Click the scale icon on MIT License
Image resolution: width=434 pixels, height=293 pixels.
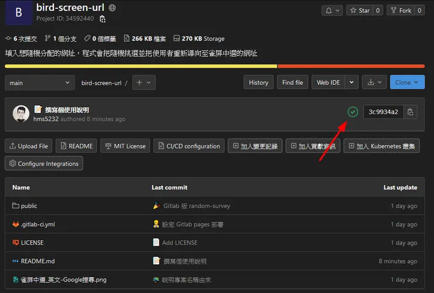coord(108,146)
